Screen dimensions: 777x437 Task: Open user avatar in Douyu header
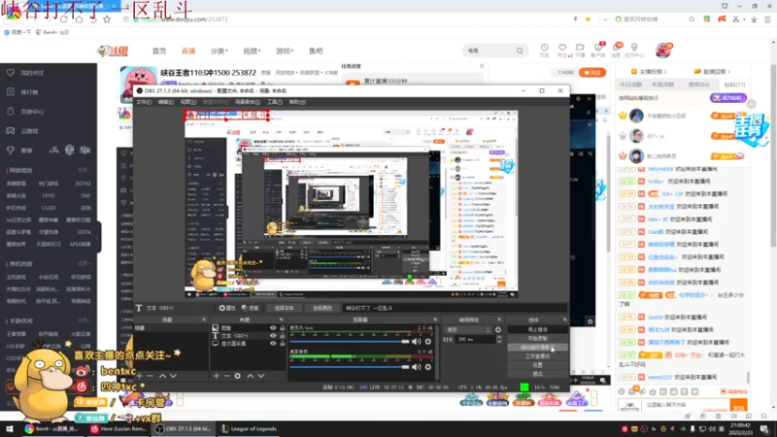(663, 50)
